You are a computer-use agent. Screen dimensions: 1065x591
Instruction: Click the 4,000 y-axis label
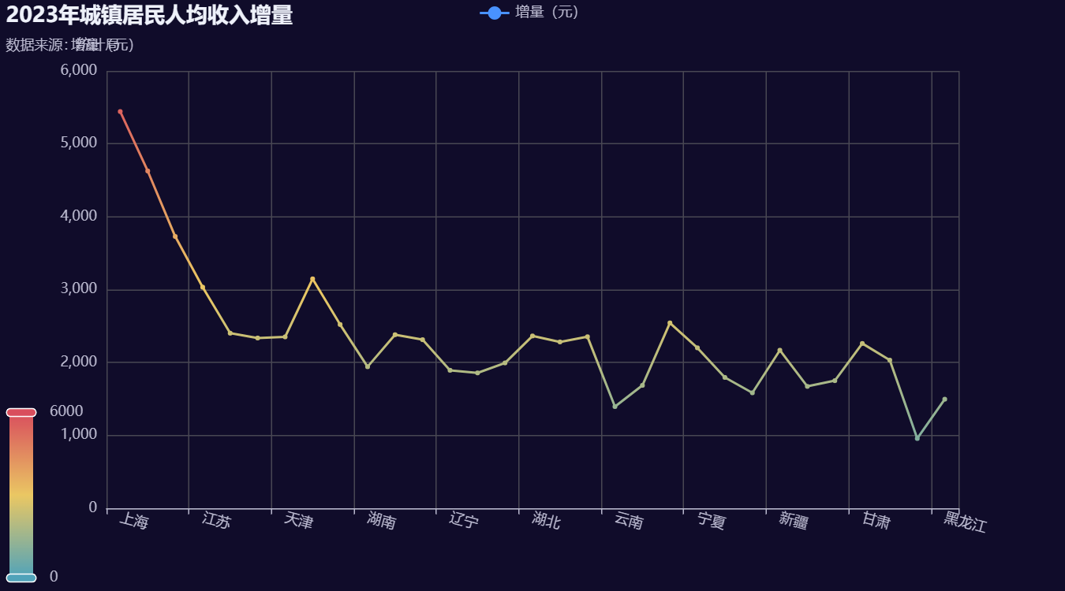(79, 216)
